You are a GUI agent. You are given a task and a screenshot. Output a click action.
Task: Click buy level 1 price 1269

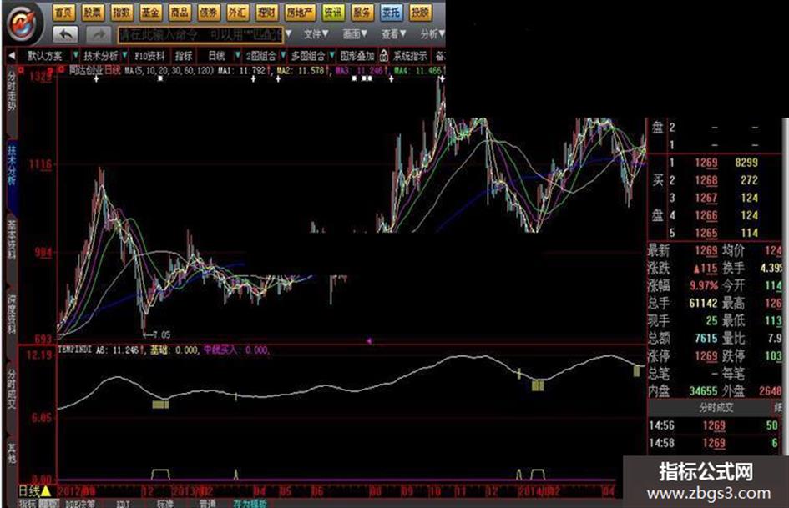click(x=706, y=163)
